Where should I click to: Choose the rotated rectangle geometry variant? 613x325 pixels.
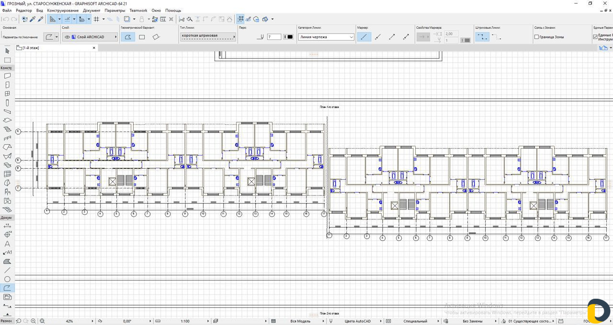156,37
